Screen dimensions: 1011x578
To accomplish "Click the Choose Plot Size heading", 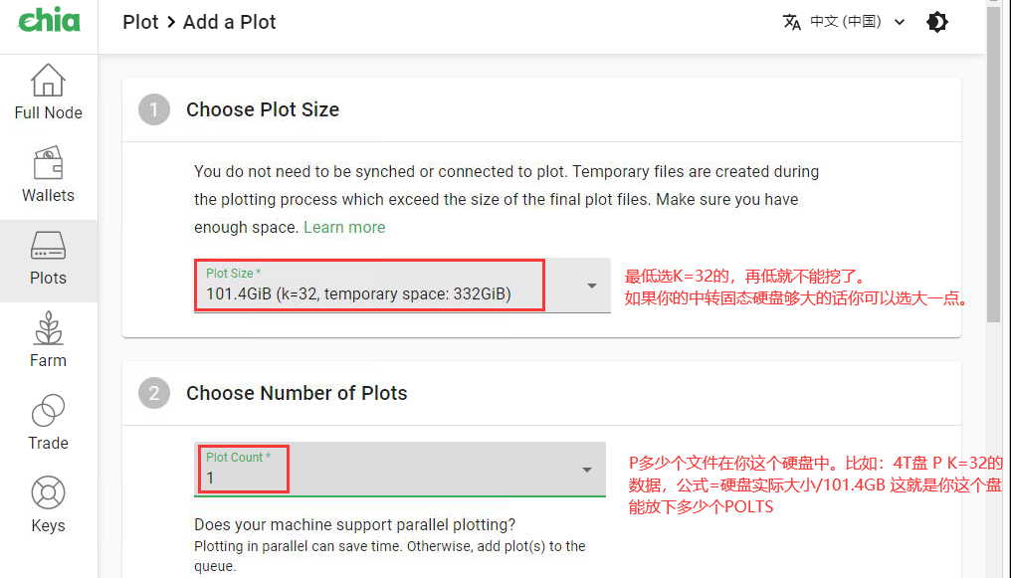I will click(263, 109).
